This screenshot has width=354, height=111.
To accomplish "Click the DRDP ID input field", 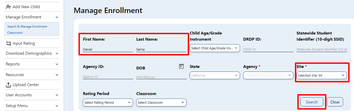I will (268, 49).
